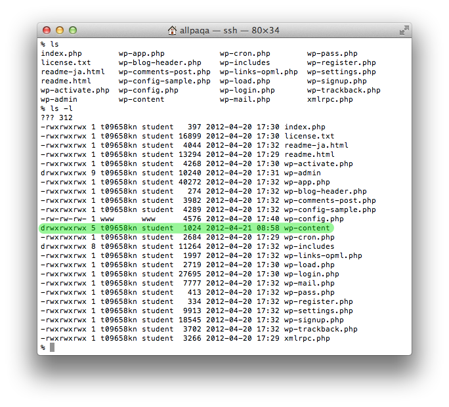This screenshot has width=449, height=407.
Task: Click 'wp-activate.php' in the long listing
Action: point(318,163)
